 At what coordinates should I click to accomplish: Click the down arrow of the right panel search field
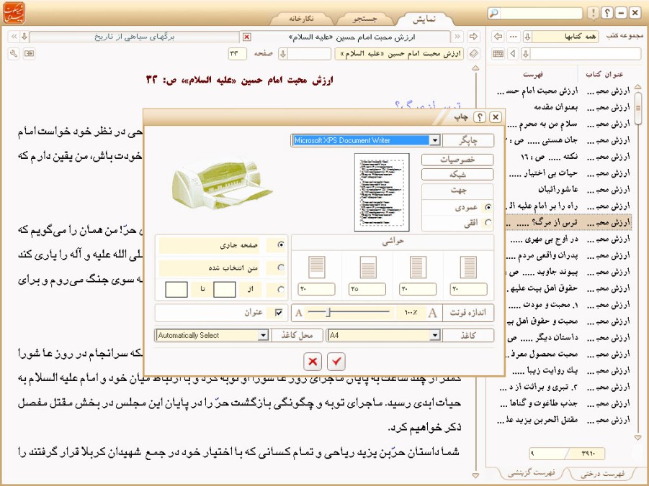[526, 53]
